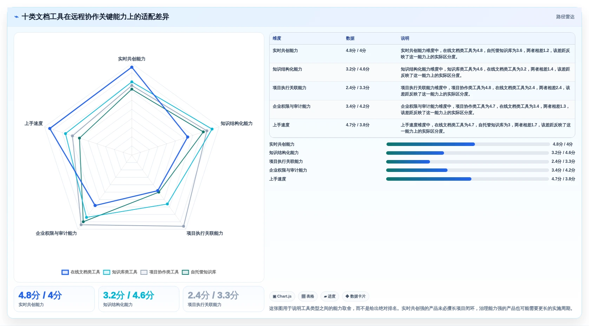
Task: Toggle the 自托管知识库 legend swatch
Action: pyautogui.click(x=185, y=272)
